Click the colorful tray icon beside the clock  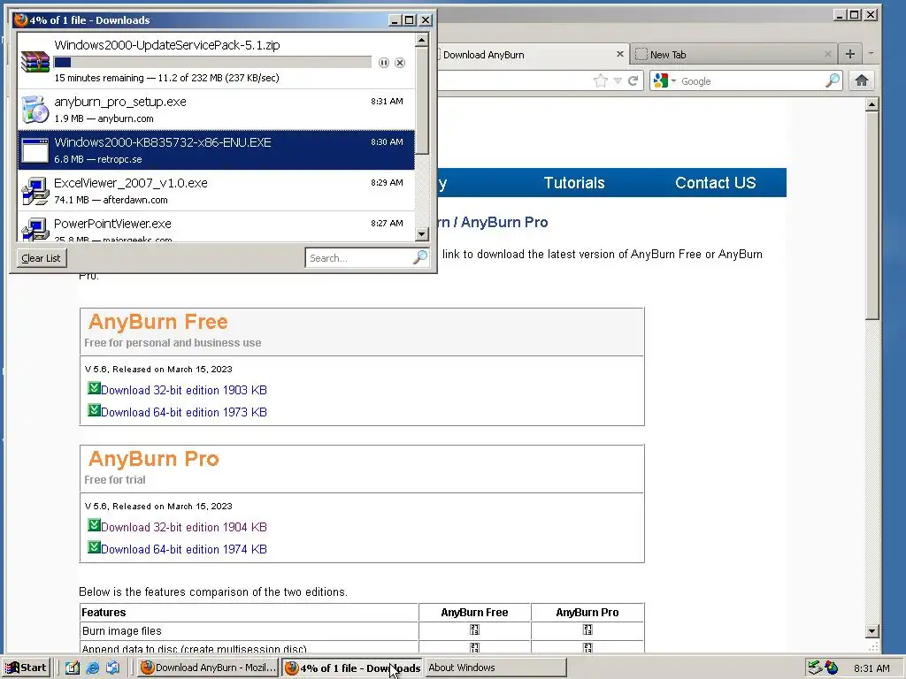pos(832,668)
